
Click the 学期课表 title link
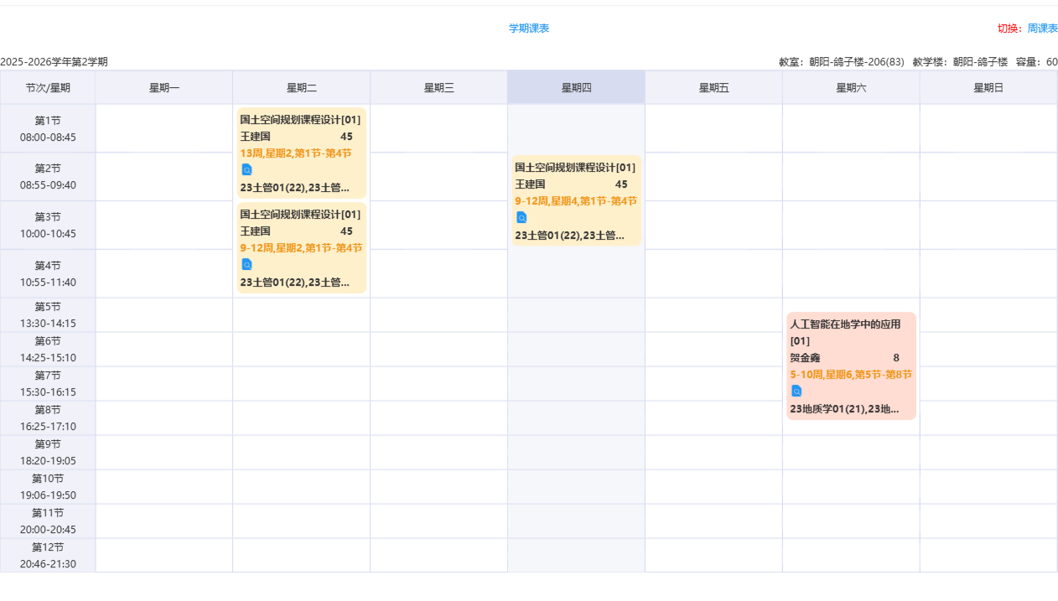[529, 28]
